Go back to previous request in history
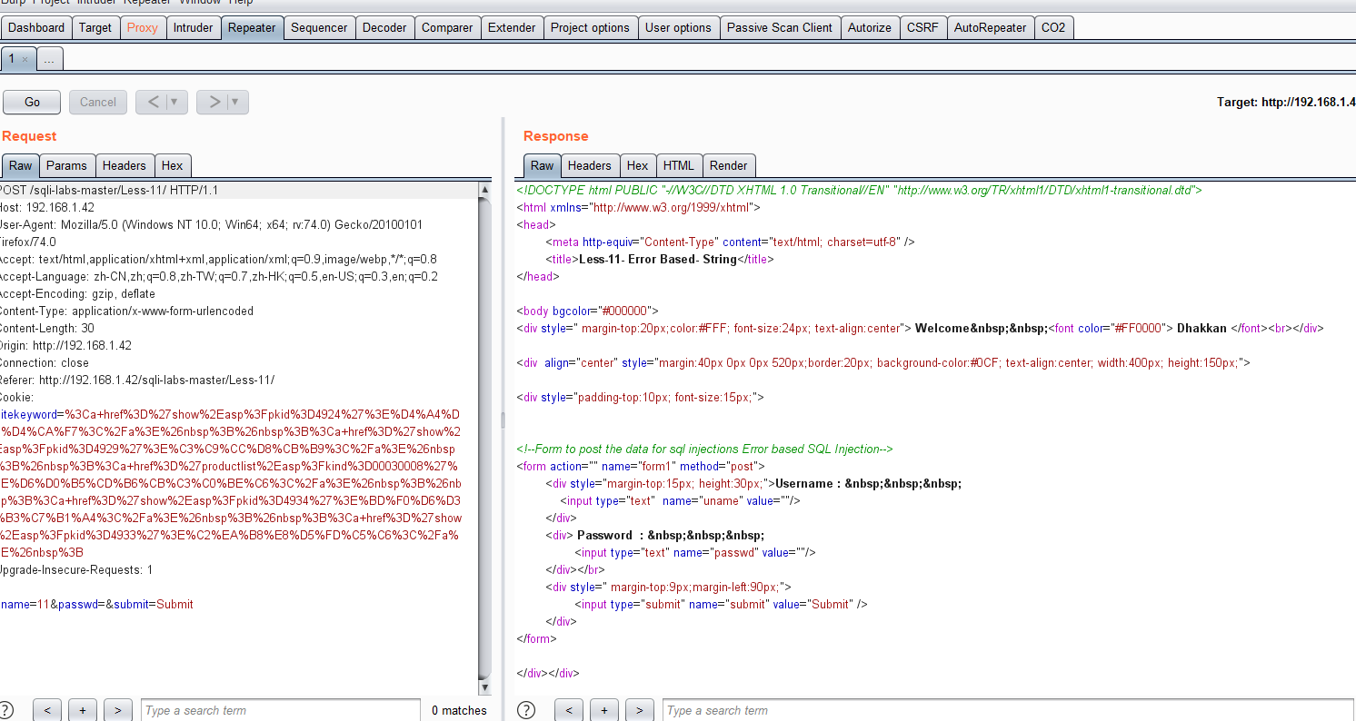Image resolution: width=1356 pixels, height=721 pixels. (x=152, y=102)
